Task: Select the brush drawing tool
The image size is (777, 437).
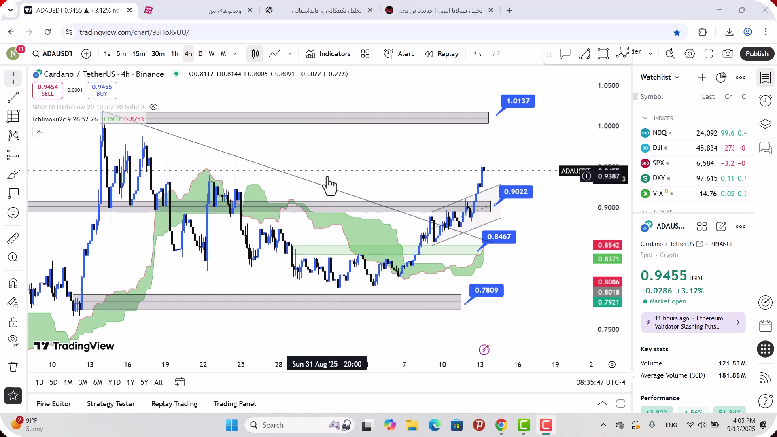Action: coord(13,174)
